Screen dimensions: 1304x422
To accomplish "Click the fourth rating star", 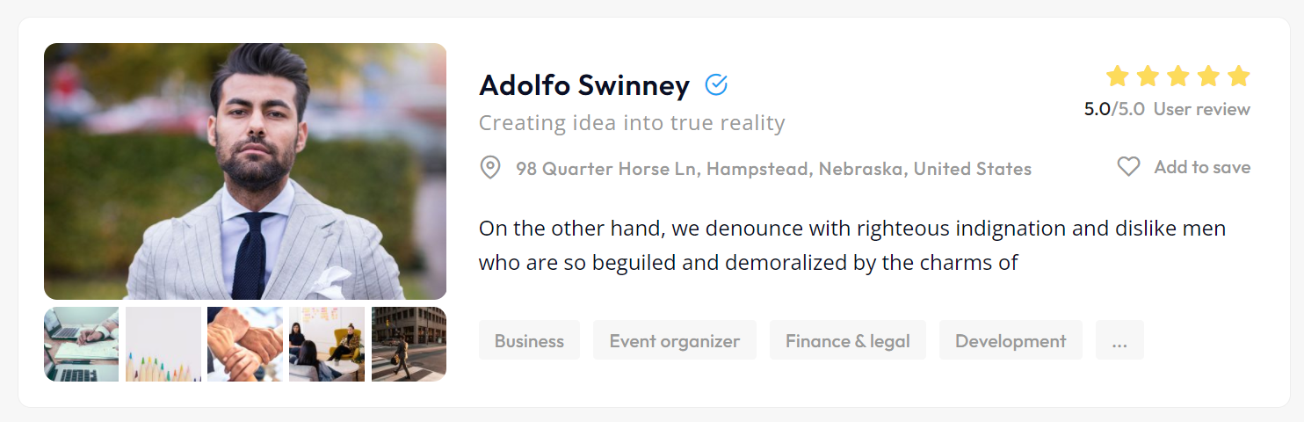I will (1208, 76).
